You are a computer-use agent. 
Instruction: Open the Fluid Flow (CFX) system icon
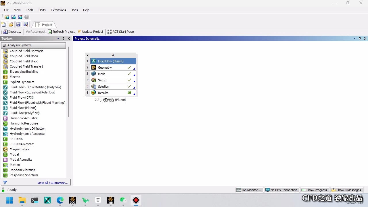5,97
